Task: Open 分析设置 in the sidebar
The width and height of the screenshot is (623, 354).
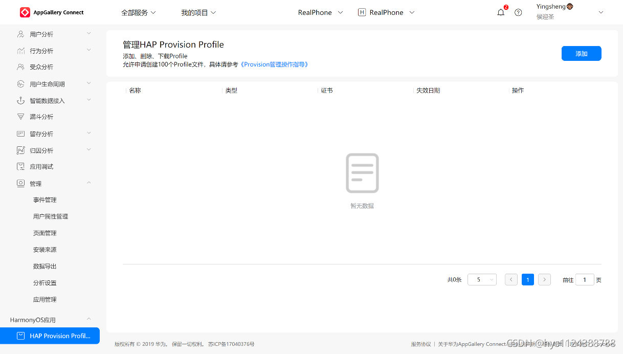Action: click(45, 283)
